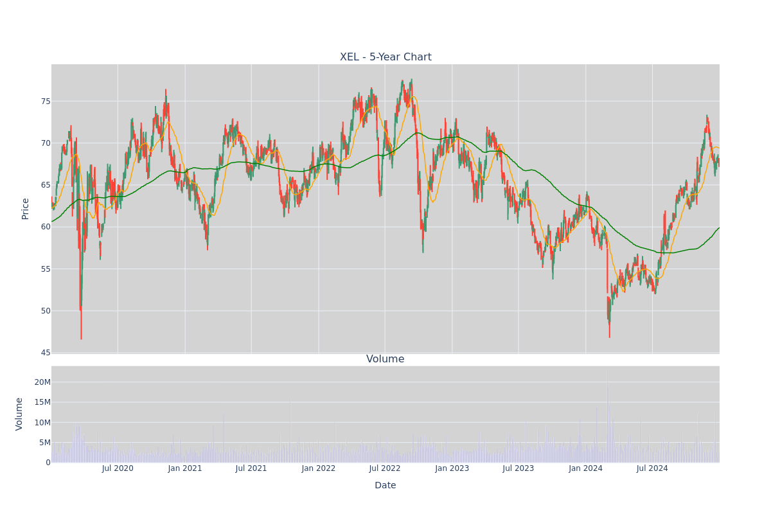Click the 15M volume axis value
771x514 pixels.
coord(42,402)
